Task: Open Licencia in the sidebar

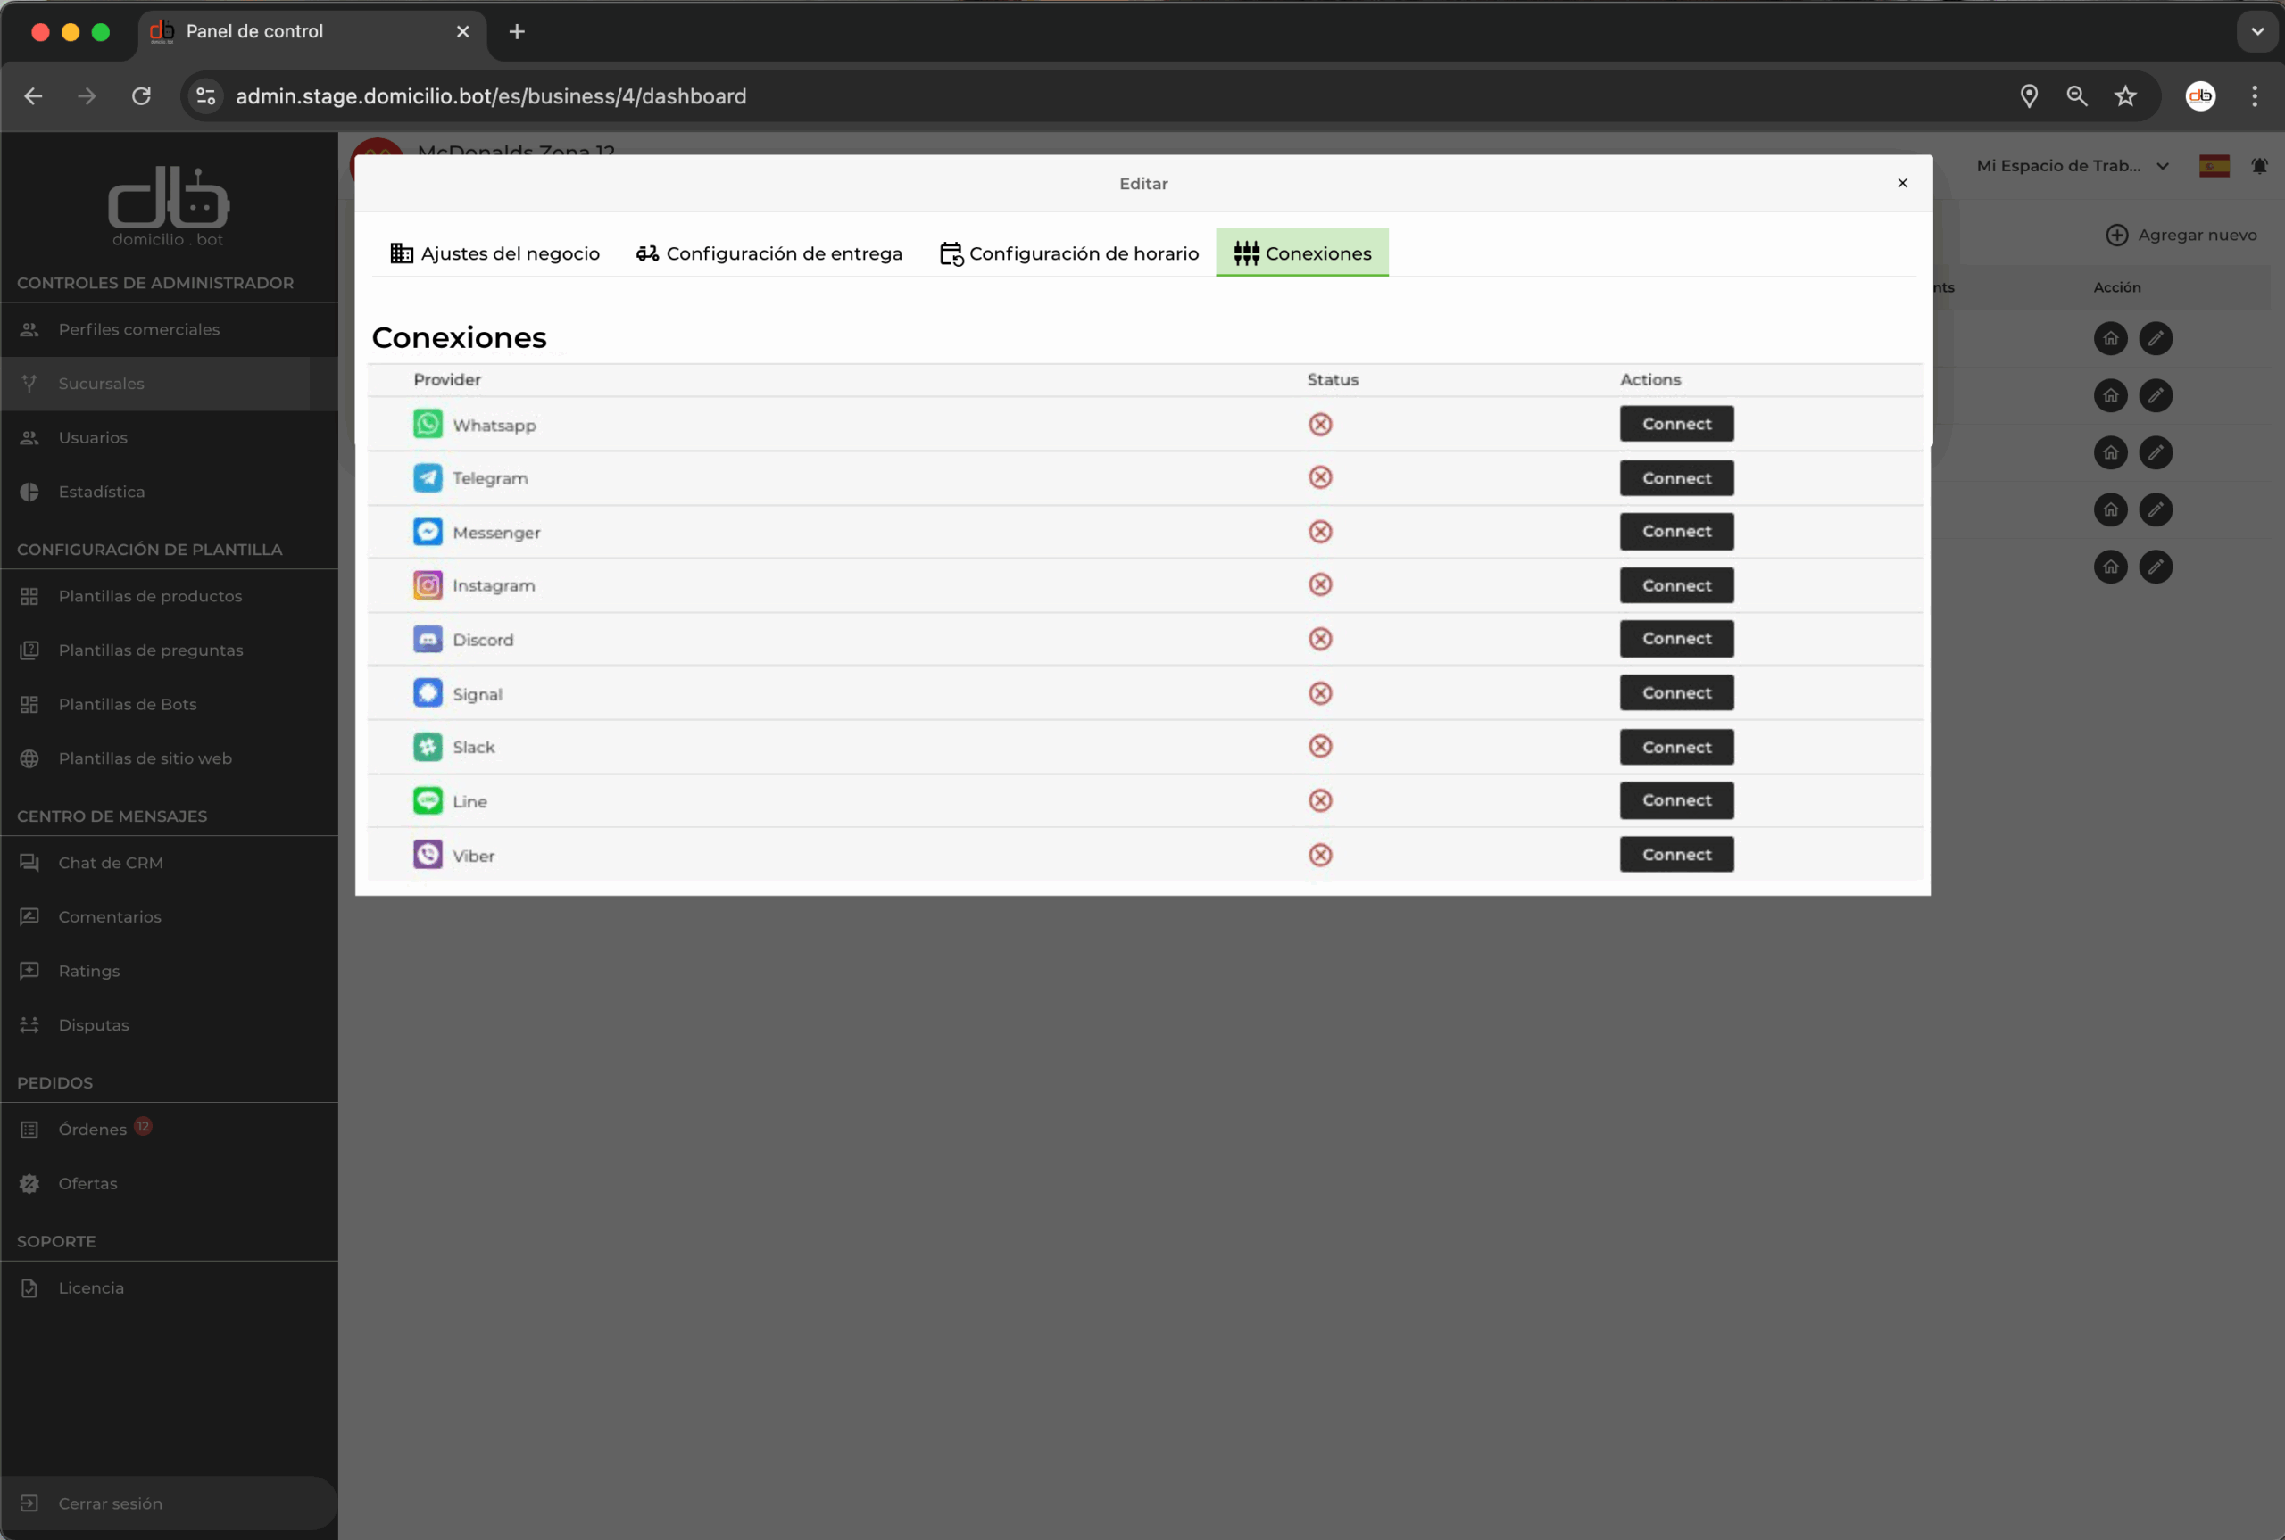Action: click(x=169, y=1288)
